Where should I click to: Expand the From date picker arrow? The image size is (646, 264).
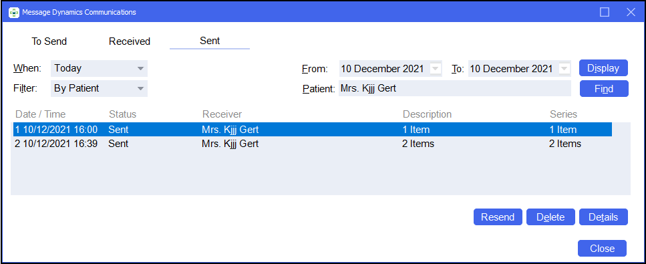[x=435, y=68]
